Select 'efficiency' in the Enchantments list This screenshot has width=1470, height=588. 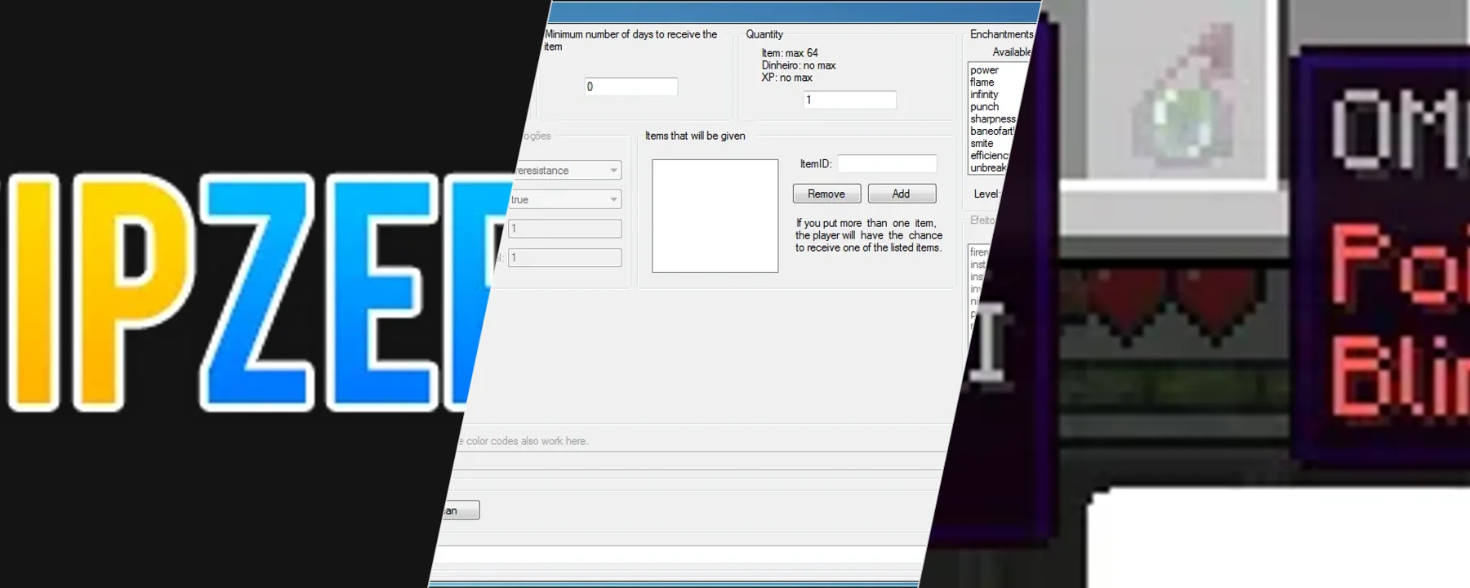click(989, 156)
